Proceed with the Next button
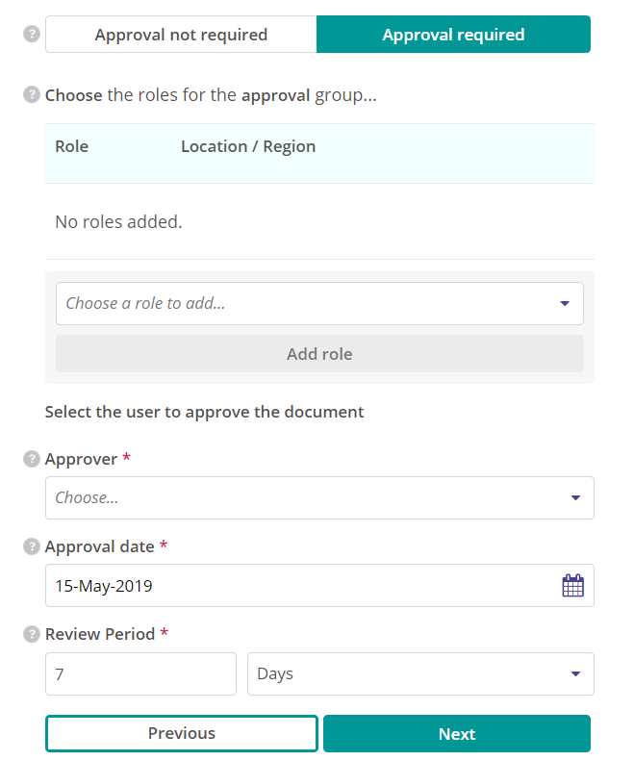634x761 pixels. [x=456, y=733]
